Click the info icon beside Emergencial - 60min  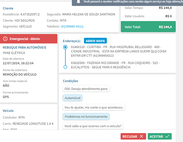[x=5, y=39]
